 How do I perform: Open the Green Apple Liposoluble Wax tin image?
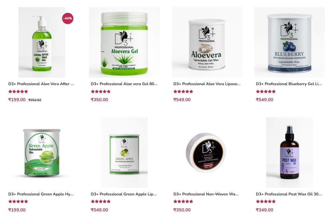[x=124, y=153]
